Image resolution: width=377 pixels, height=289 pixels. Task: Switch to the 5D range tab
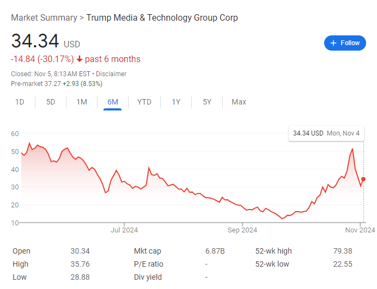(51, 102)
